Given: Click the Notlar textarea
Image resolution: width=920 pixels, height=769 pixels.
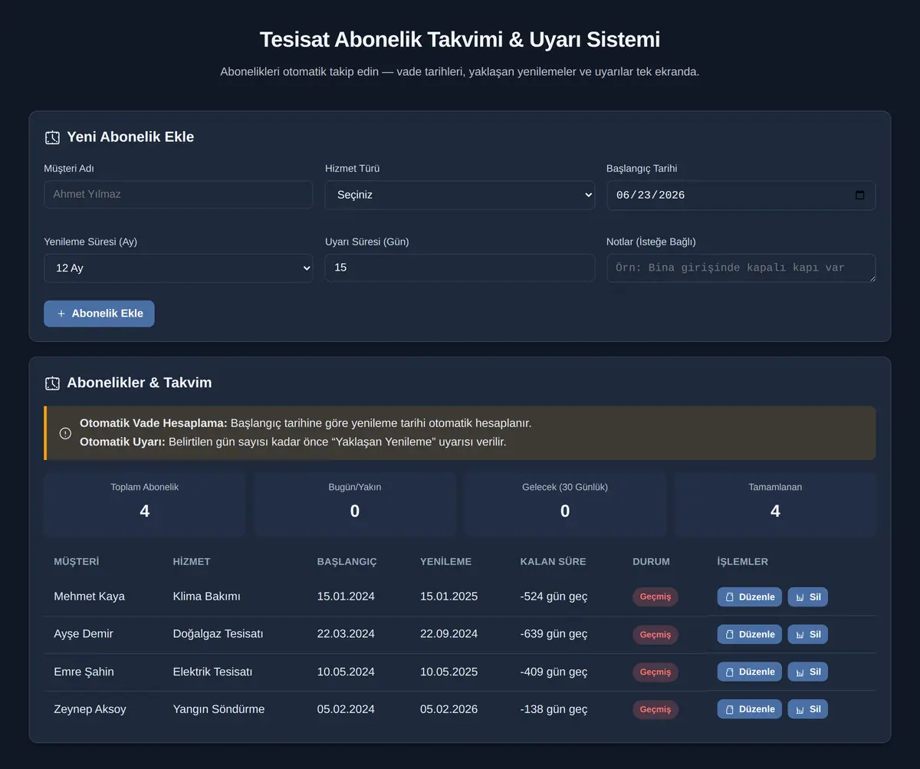Looking at the screenshot, I should (741, 268).
